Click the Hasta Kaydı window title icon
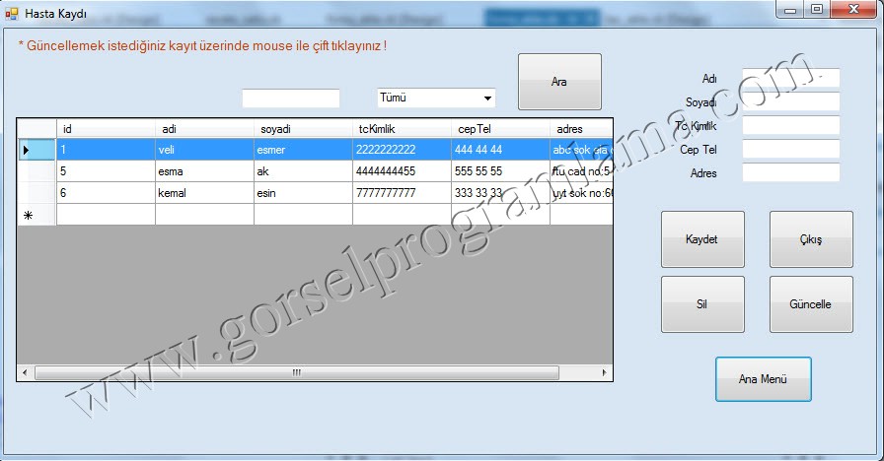This screenshot has width=884, height=461. pyautogui.click(x=12, y=13)
